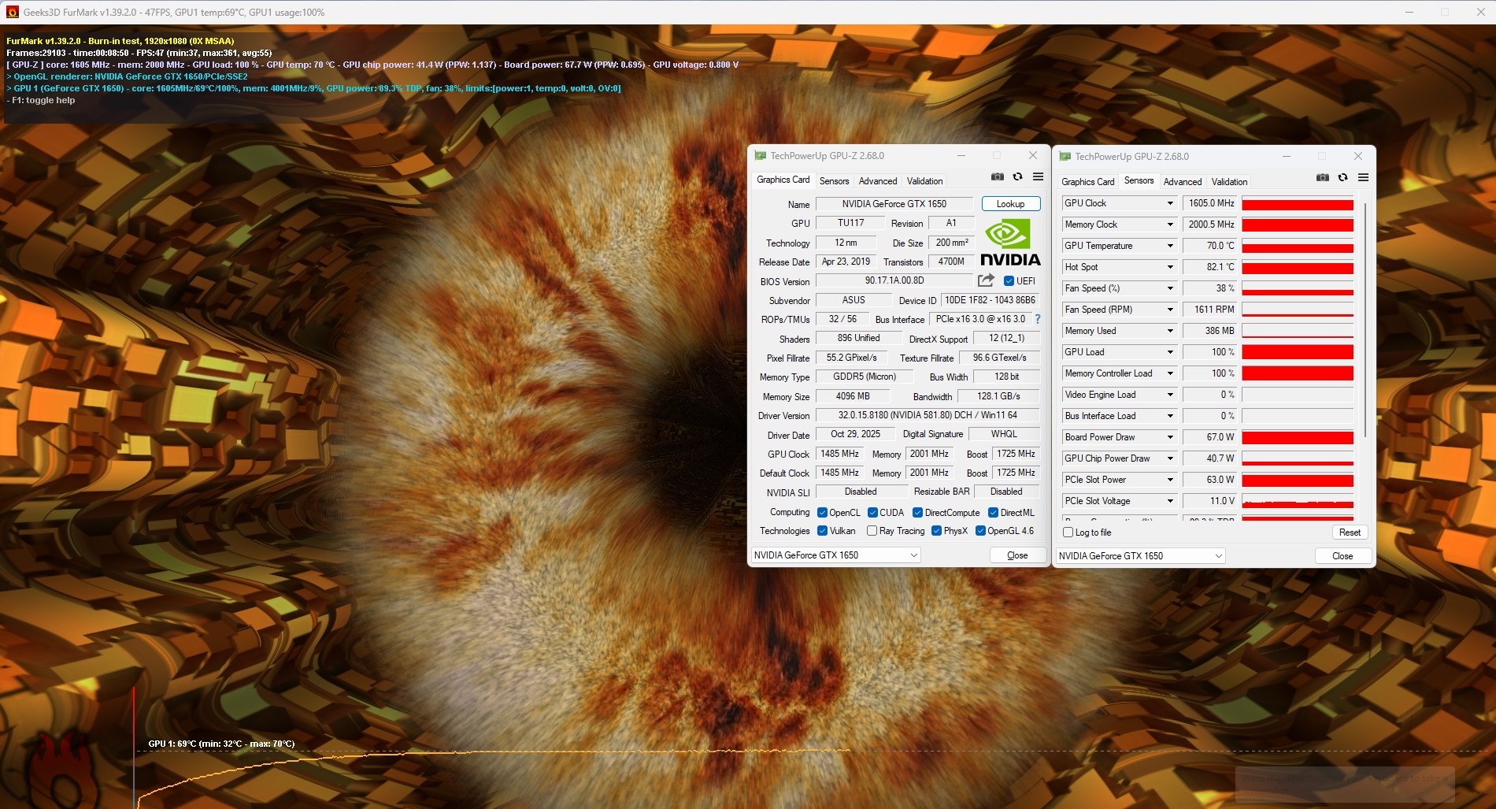This screenshot has width=1496, height=809.
Task: Toggle the PhysX checkbox
Action: pyautogui.click(x=936, y=531)
